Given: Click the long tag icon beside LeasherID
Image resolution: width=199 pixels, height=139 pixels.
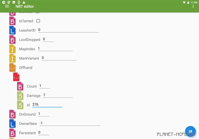Looking at the screenshot, I should pyautogui.click(x=13, y=30).
